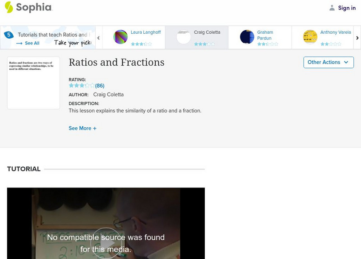Click the user profile icon beside Sign in
Image resolution: width=361 pixels, height=259 pixels.
[332, 8]
